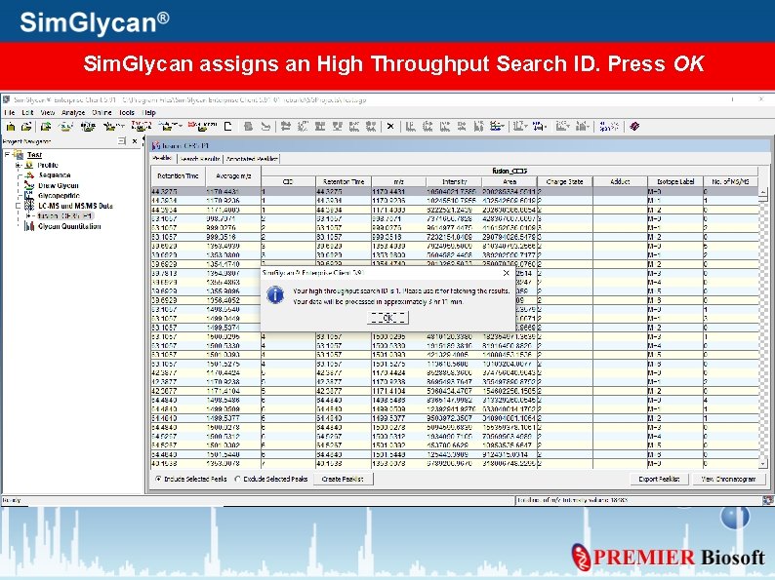Collapse the Test project node

[x=7, y=154]
